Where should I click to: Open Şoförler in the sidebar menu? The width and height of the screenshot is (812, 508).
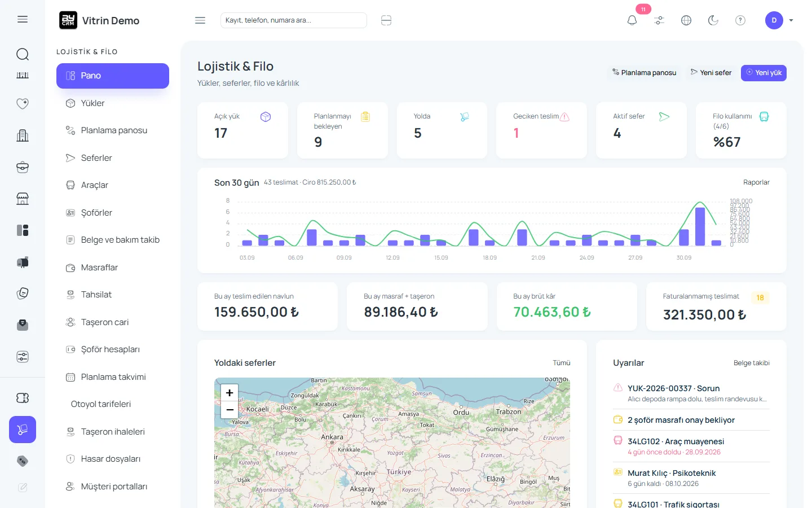pyautogui.click(x=113, y=213)
